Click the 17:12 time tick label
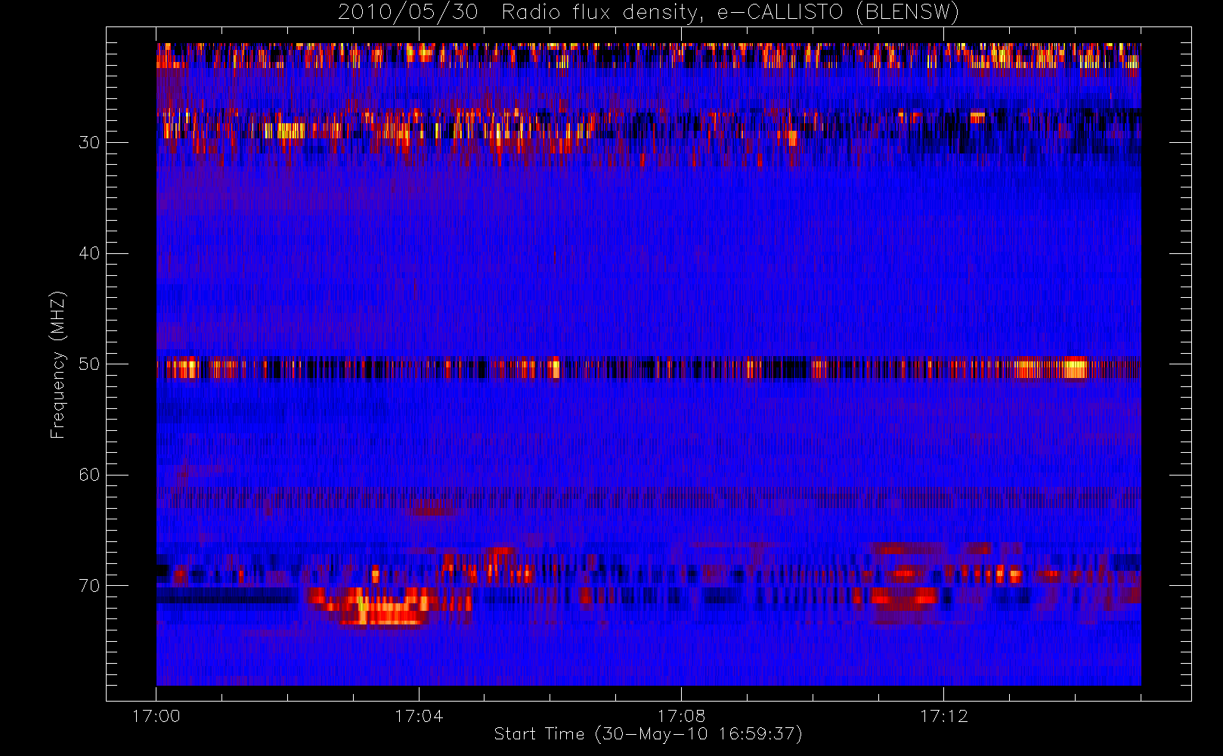Image resolution: width=1223 pixels, height=756 pixels. coord(943,716)
